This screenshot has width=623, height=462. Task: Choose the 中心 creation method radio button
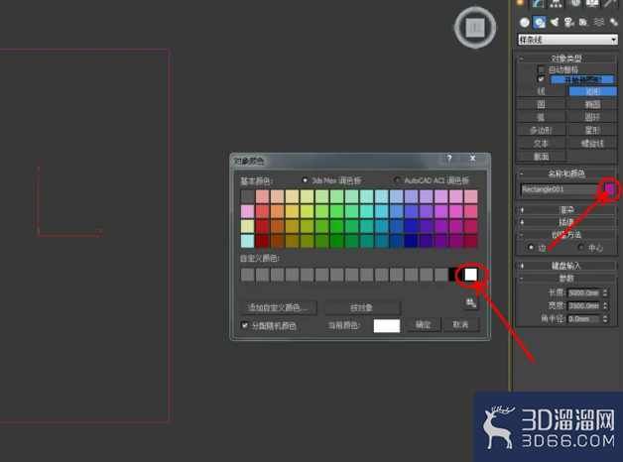581,247
